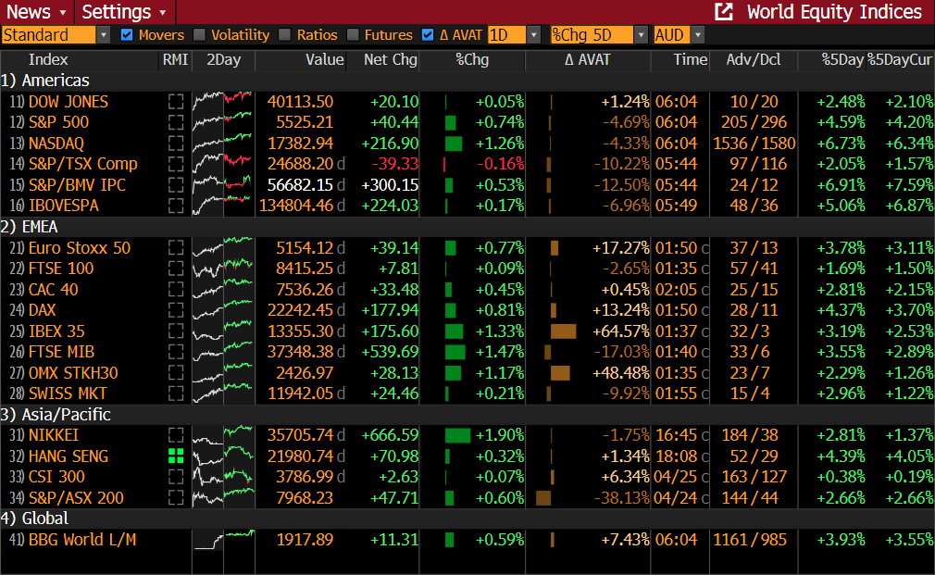Open the Settings menu
The width and height of the screenshot is (935, 575).
123,12
